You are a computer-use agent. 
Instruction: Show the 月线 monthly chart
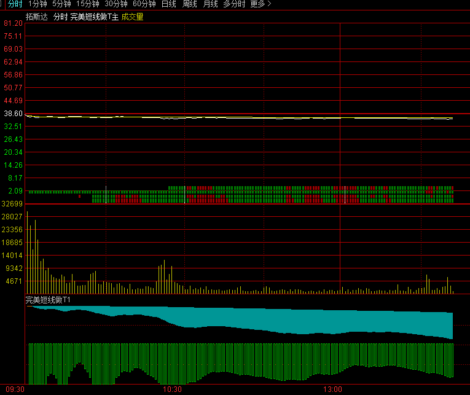click(210, 4)
